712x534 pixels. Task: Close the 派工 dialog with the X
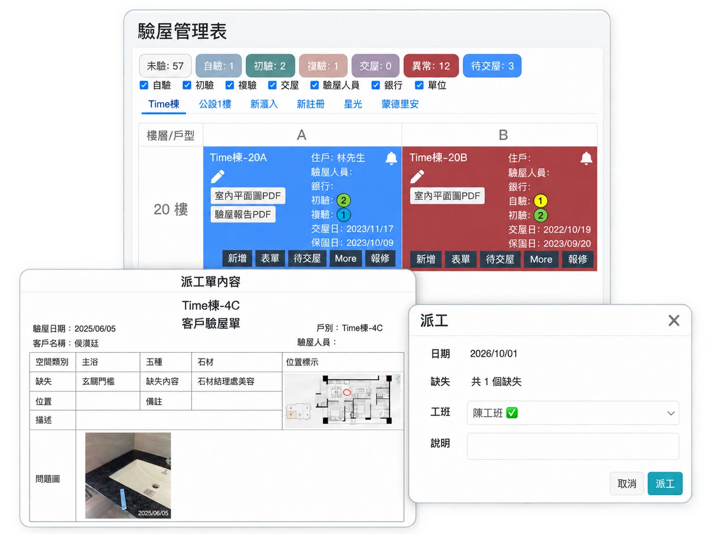coord(674,321)
